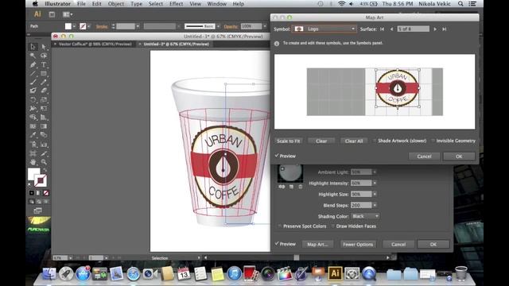Select the Zoom tool in the toolbox

44,162
